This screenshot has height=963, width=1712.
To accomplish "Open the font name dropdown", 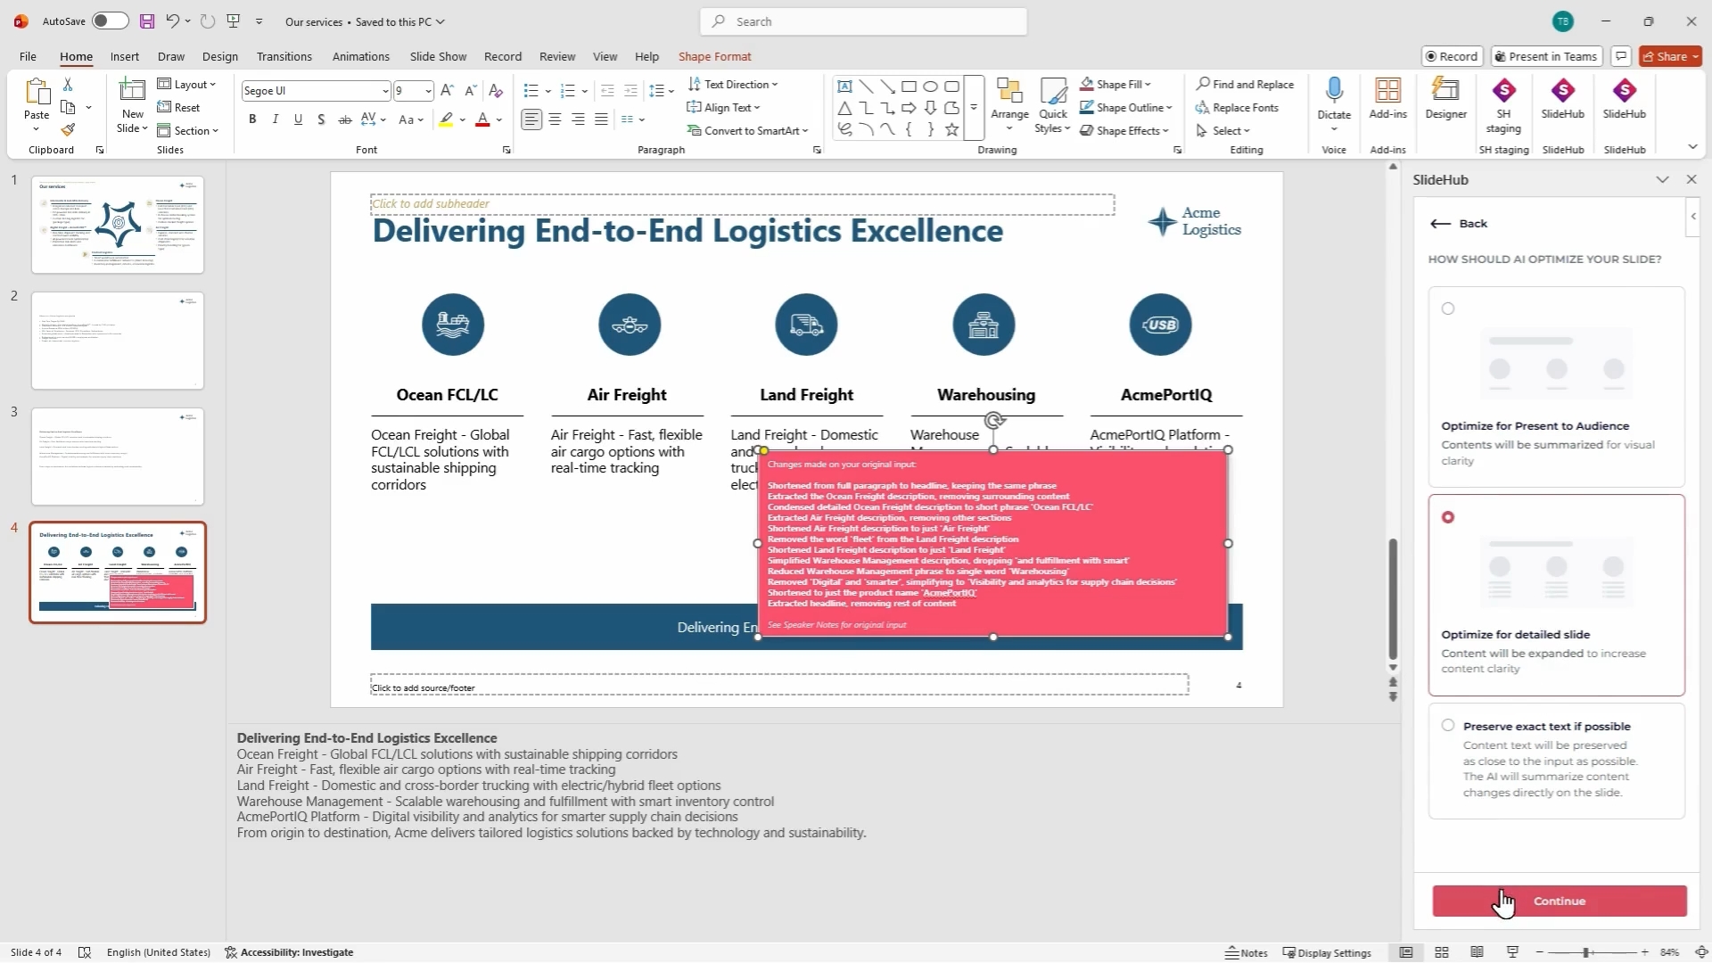I will [x=385, y=91].
